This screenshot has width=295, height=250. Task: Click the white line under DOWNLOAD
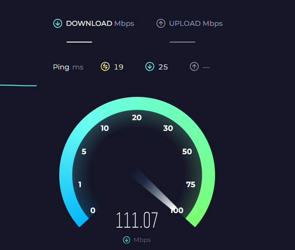(x=79, y=42)
